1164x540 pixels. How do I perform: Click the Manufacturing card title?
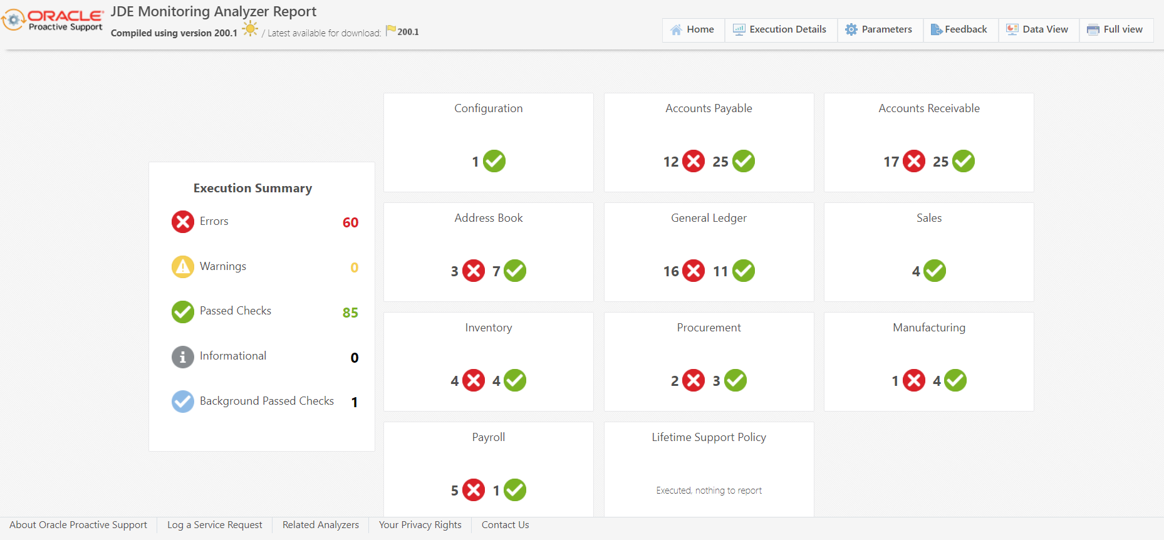(929, 328)
